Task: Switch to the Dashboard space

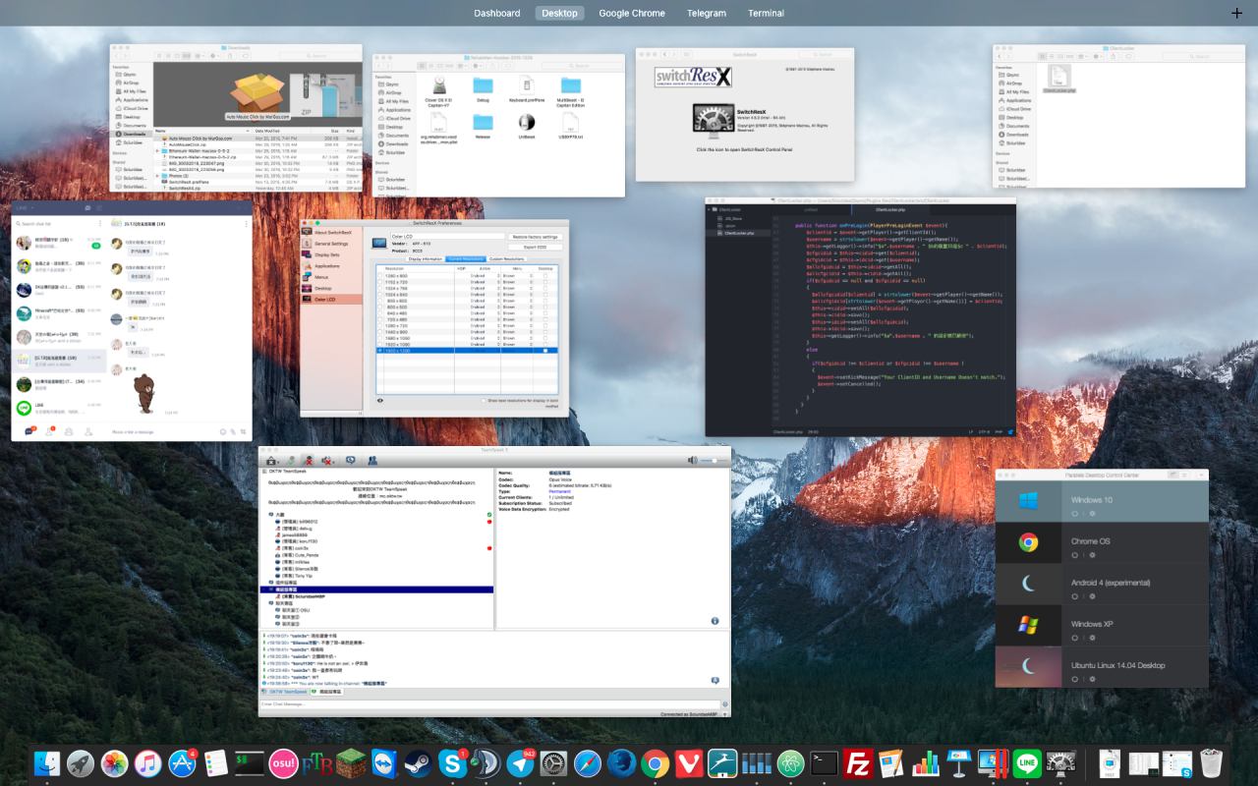Action: point(497,13)
